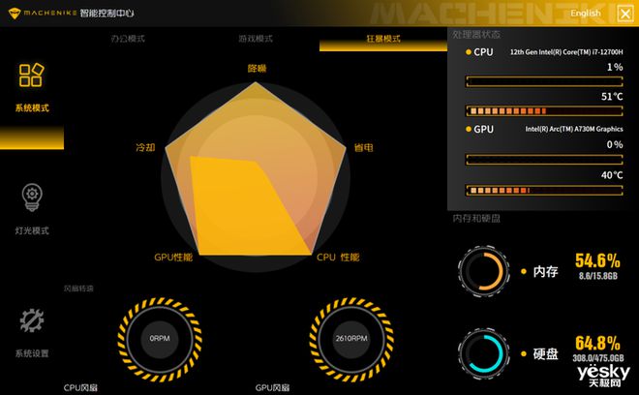639x395 pixels.
Task: Click the 智能控制中心 title text
Action: coord(106,13)
